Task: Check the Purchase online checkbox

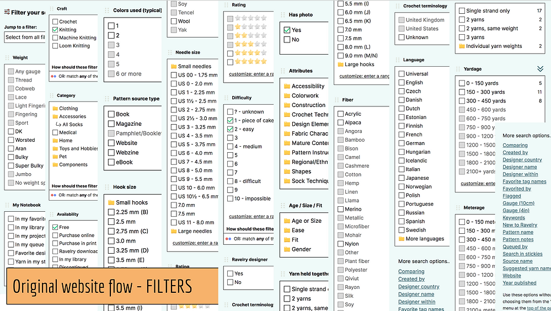Action: click(x=55, y=235)
